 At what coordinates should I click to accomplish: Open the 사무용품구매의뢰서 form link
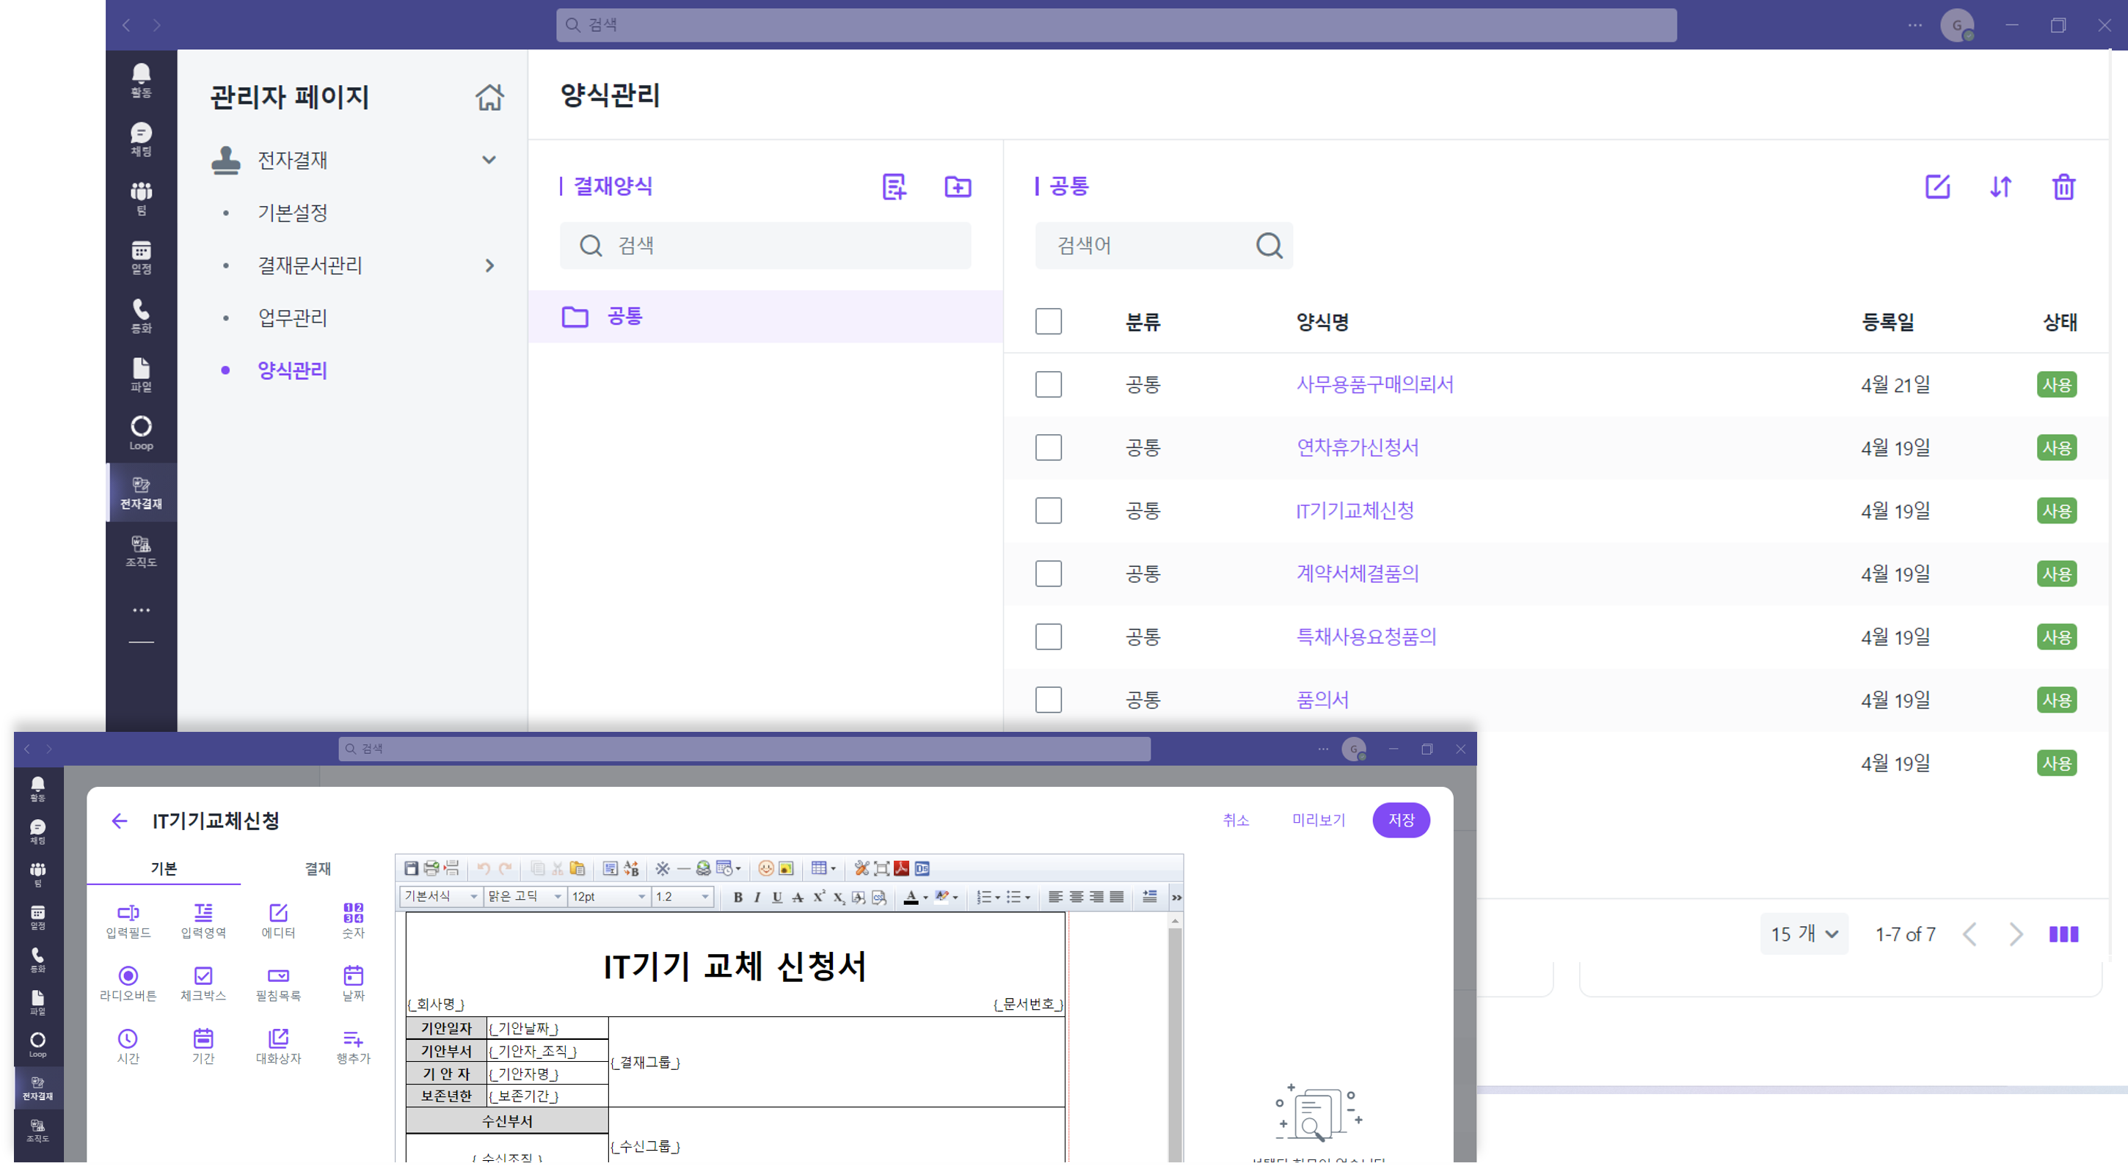point(1374,385)
